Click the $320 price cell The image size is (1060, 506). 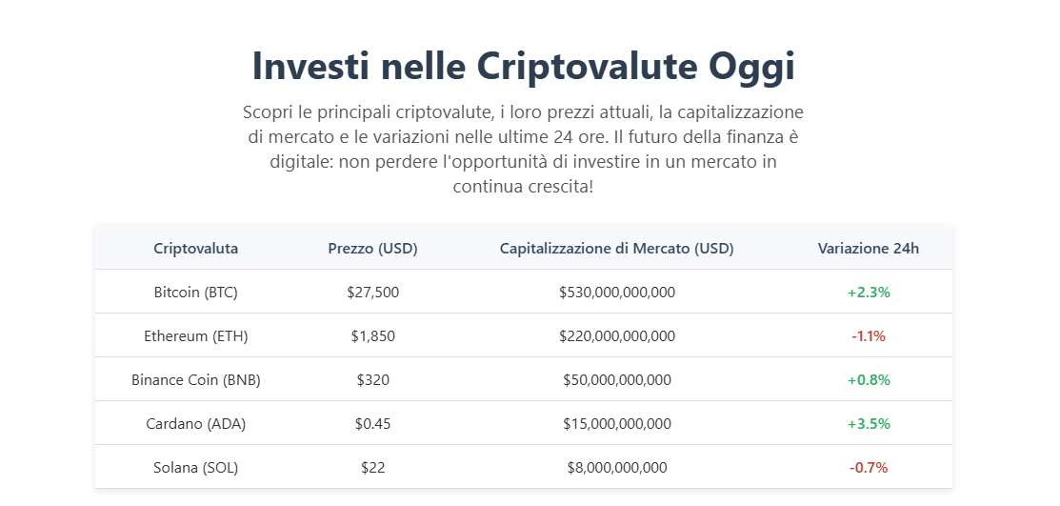tap(372, 380)
